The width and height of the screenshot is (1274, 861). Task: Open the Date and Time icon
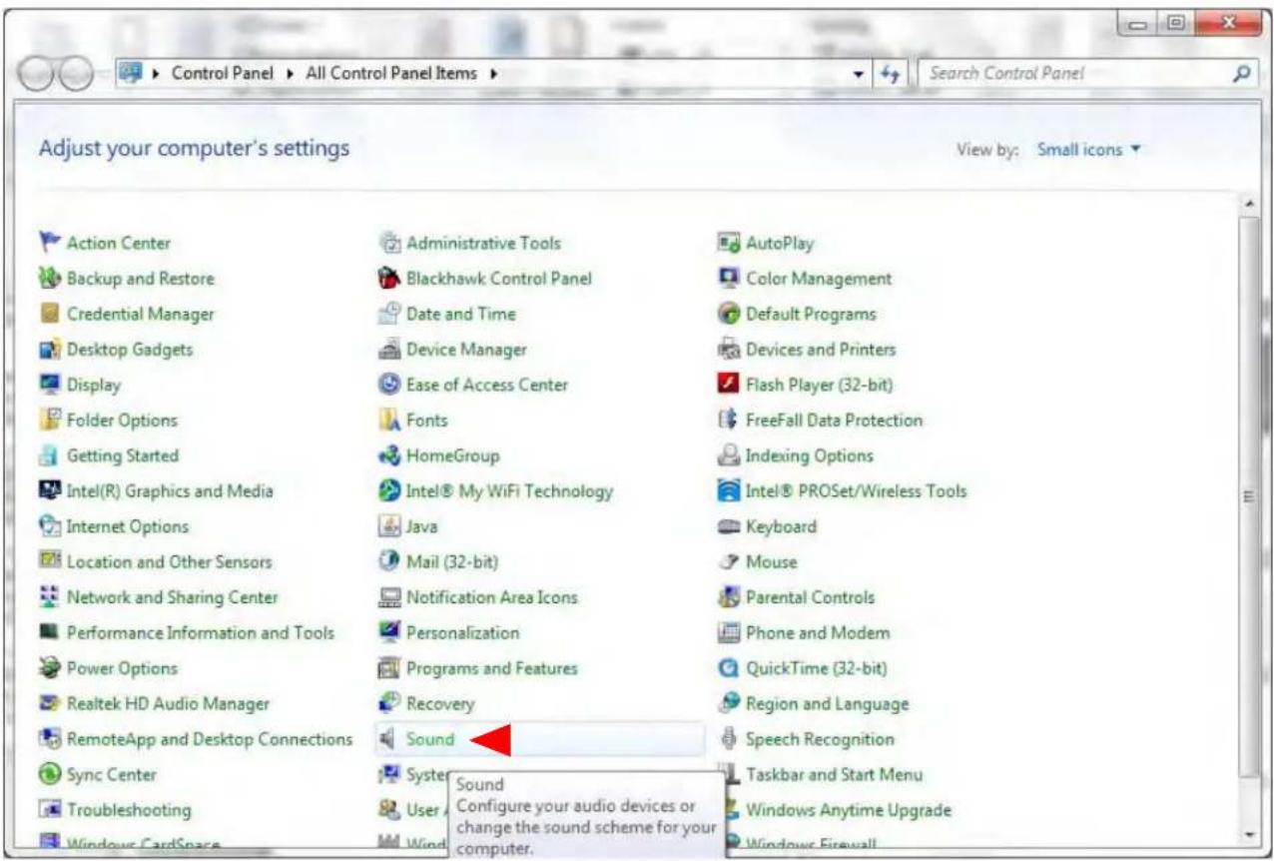click(388, 314)
